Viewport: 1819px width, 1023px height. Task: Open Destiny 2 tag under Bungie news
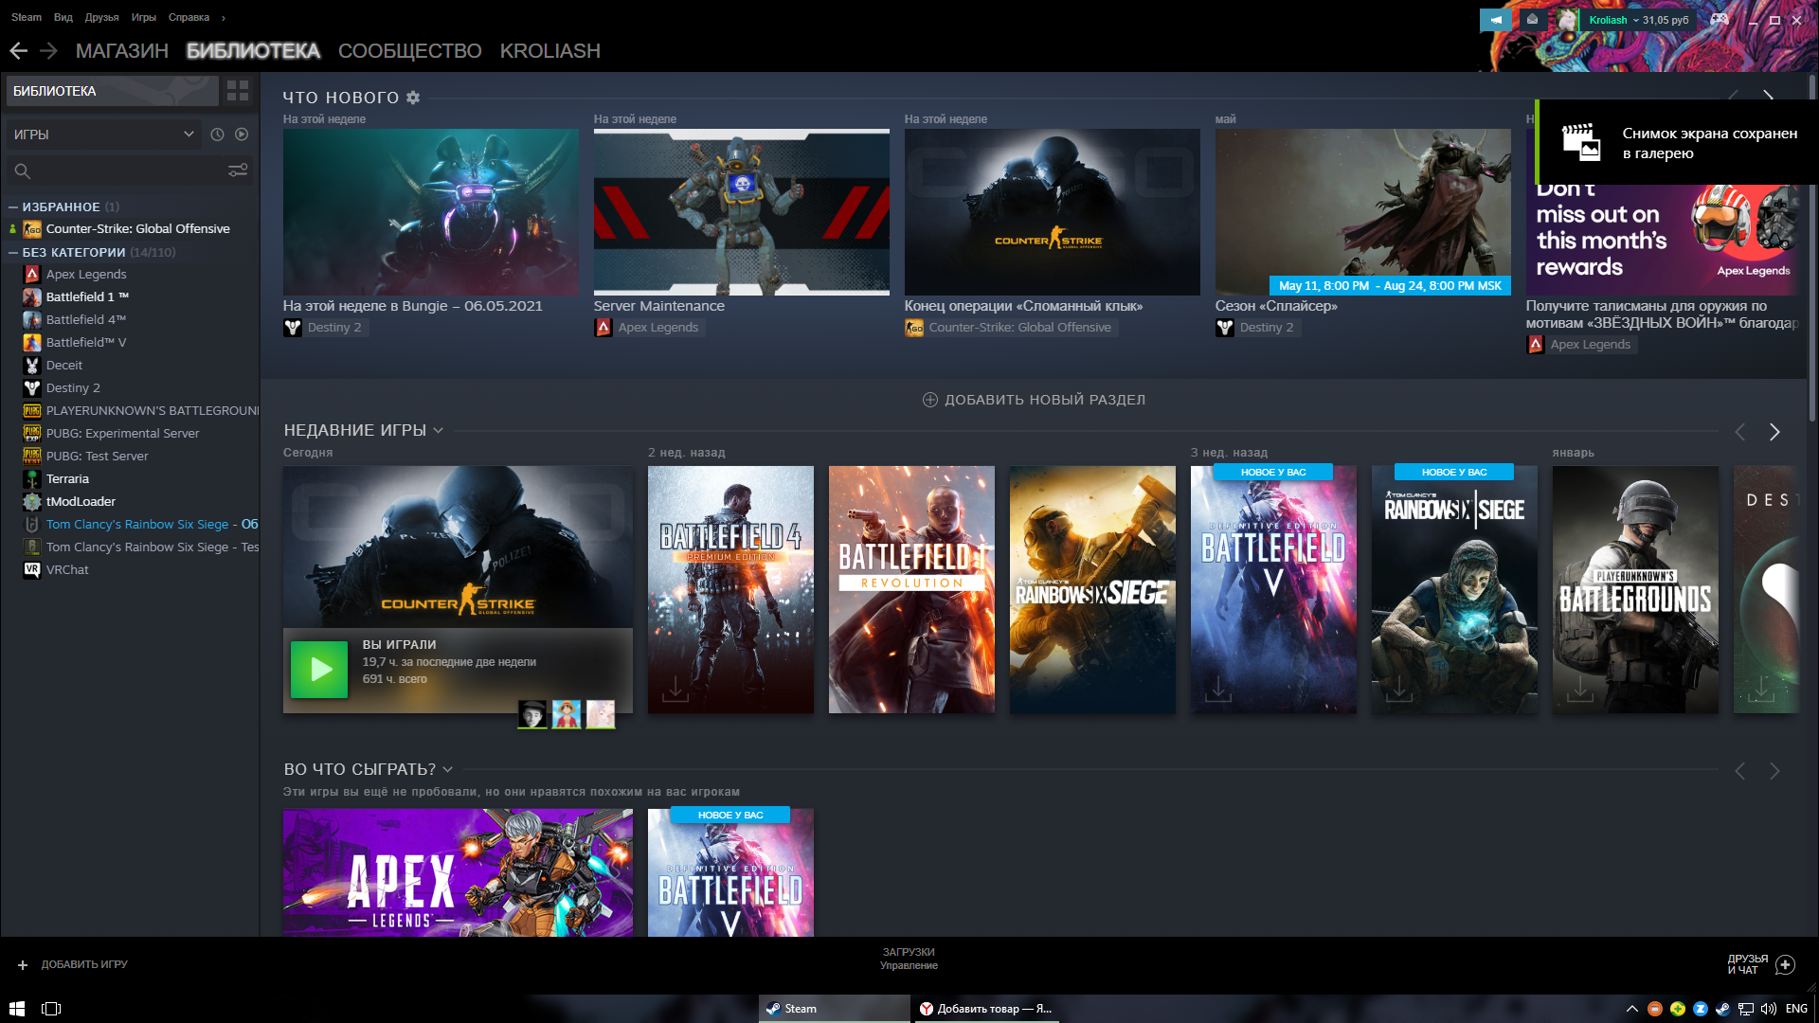325,328
